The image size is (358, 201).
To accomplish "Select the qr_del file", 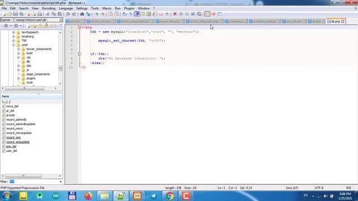I will 10,111.
